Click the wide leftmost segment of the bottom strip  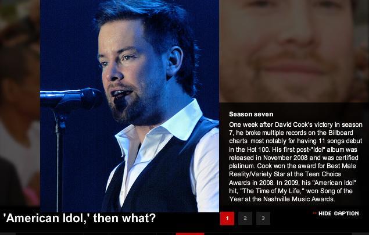pyautogui.click(x=49, y=234)
